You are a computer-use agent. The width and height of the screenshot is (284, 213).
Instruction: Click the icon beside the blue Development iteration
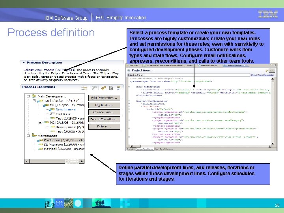(x=52, y=110)
